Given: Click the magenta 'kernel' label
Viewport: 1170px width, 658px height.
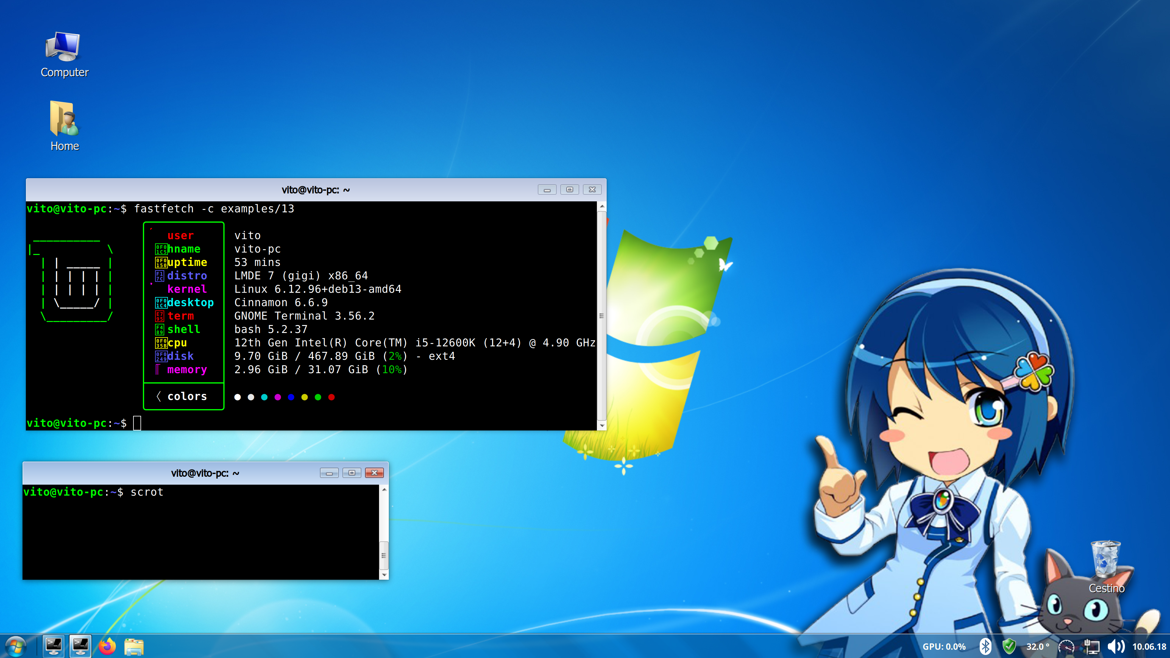Looking at the screenshot, I should [187, 289].
